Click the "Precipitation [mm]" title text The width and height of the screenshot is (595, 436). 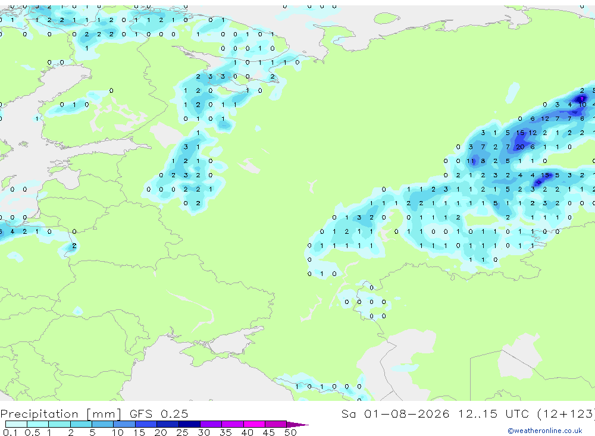click(x=61, y=414)
